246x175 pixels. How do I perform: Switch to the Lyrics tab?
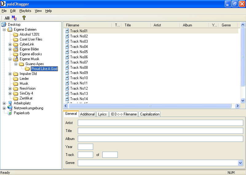(x=102, y=114)
